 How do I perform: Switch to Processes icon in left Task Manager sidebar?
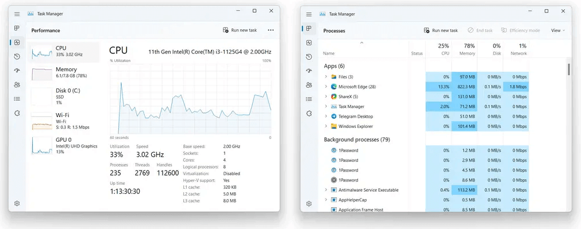tap(17, 28)
